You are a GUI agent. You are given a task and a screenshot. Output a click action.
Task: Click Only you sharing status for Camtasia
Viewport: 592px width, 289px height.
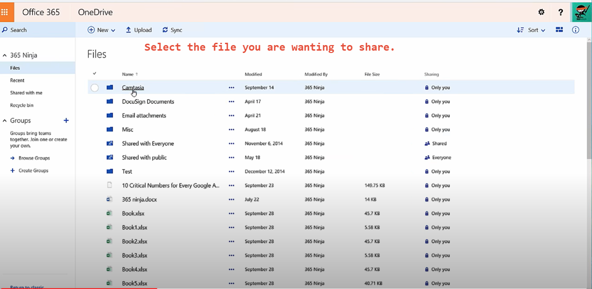tap(437, 87)
